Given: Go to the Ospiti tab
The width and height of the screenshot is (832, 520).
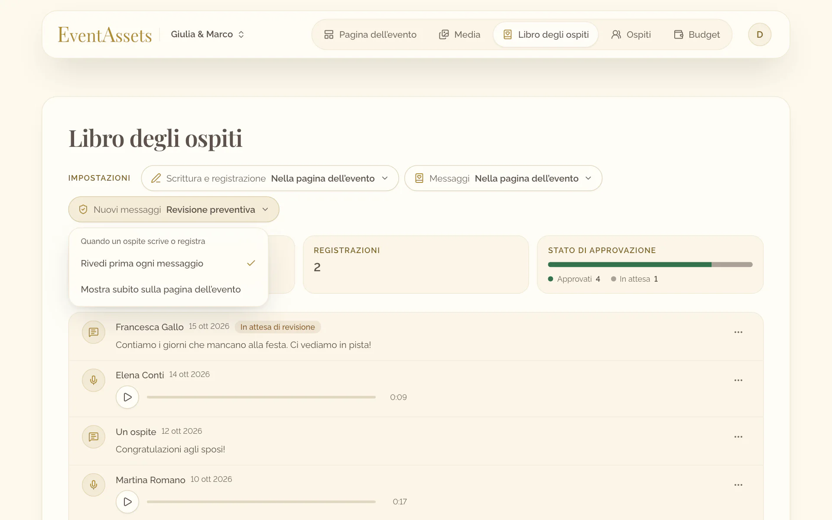Looking at the screenshot, I should [x=630, y=34].
